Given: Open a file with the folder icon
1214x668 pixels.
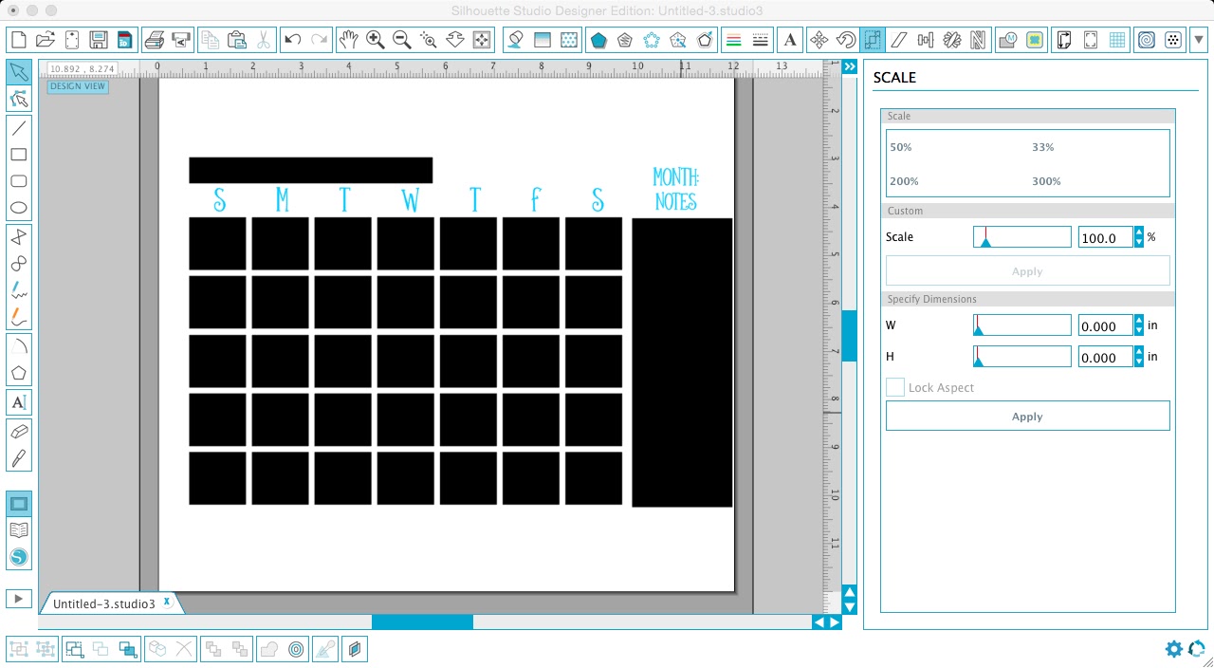Looking at the screenshot, I should (x=45, y=40).
